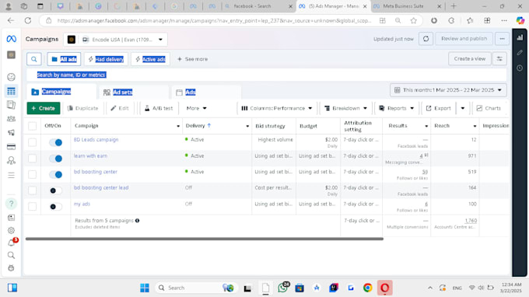
Task: Open Reports dropdown
Action: coord(396,108)
